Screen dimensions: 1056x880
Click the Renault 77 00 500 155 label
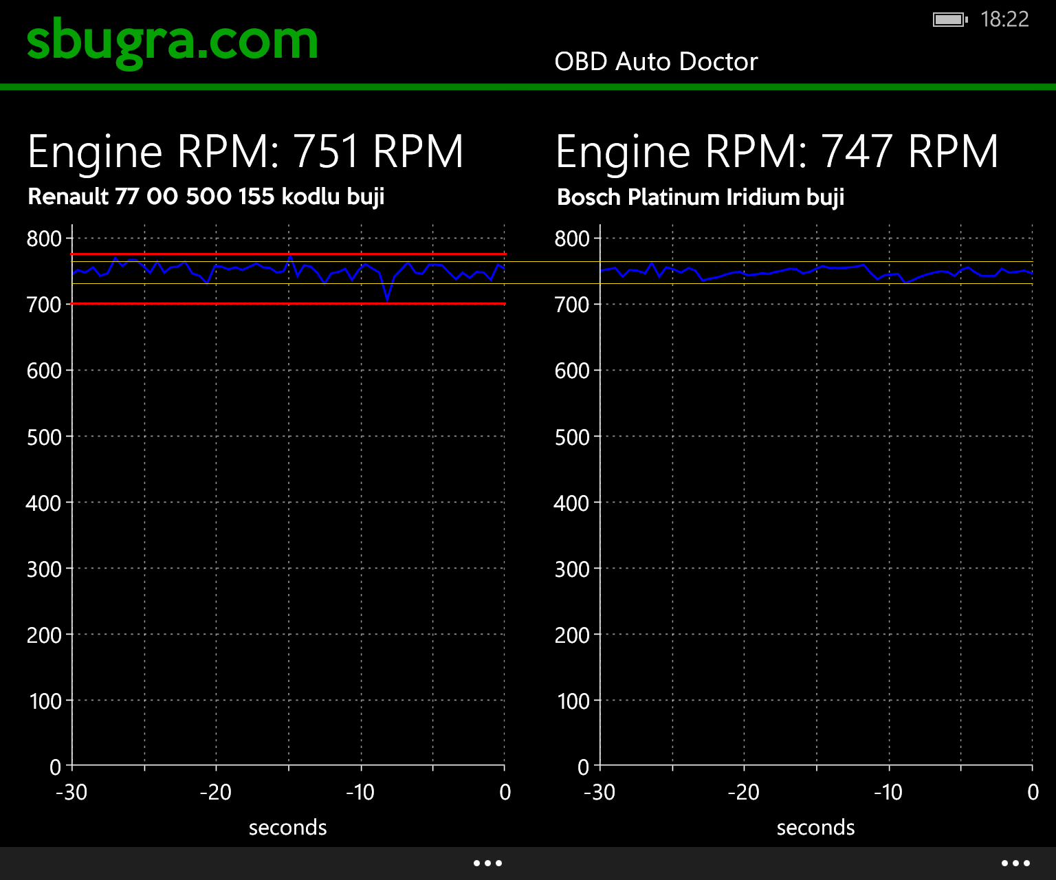[206, 197]
